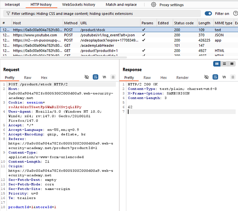
Task: Select the /academyLabHeader GET row
Action: click(119, 45)
